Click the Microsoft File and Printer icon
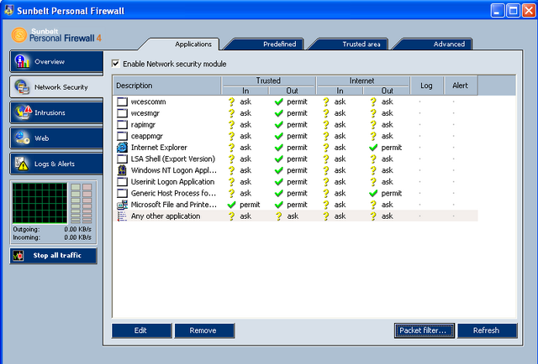 click(x=122, y=205)
